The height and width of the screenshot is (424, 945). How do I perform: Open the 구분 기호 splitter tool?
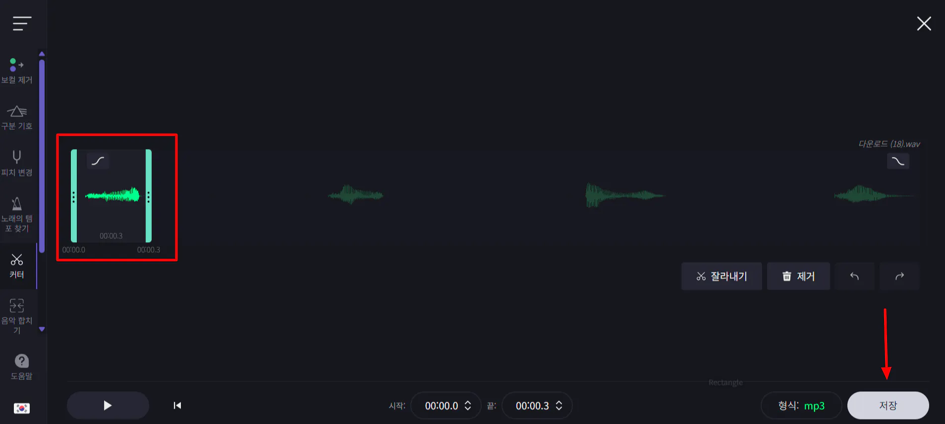[17, 117]
